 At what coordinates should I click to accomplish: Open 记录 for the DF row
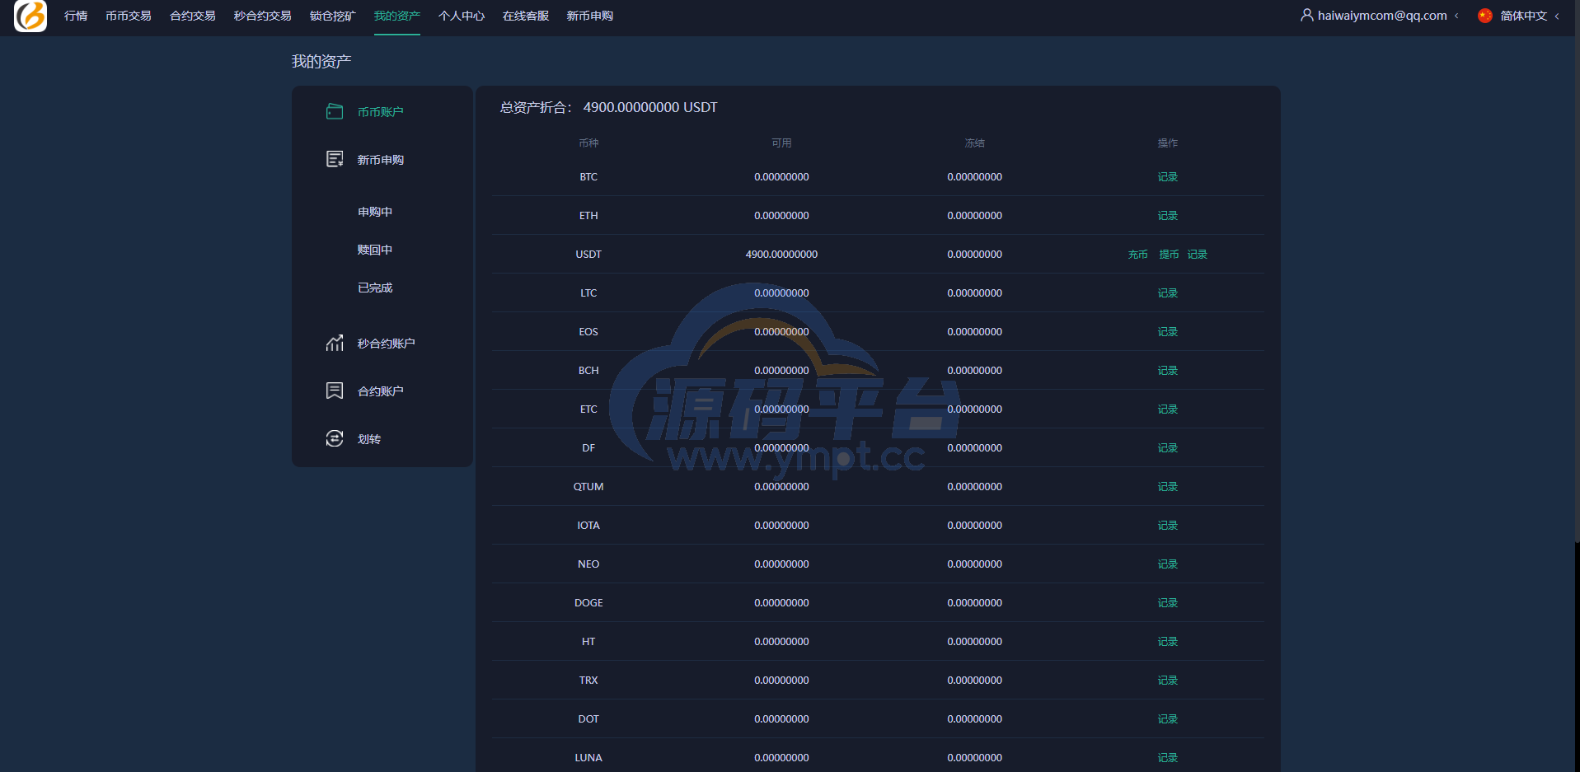(1168, 447)
